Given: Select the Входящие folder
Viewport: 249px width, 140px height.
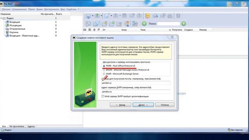Looking at the screenshot, I should pyautogui.click(x=15, y=22).
